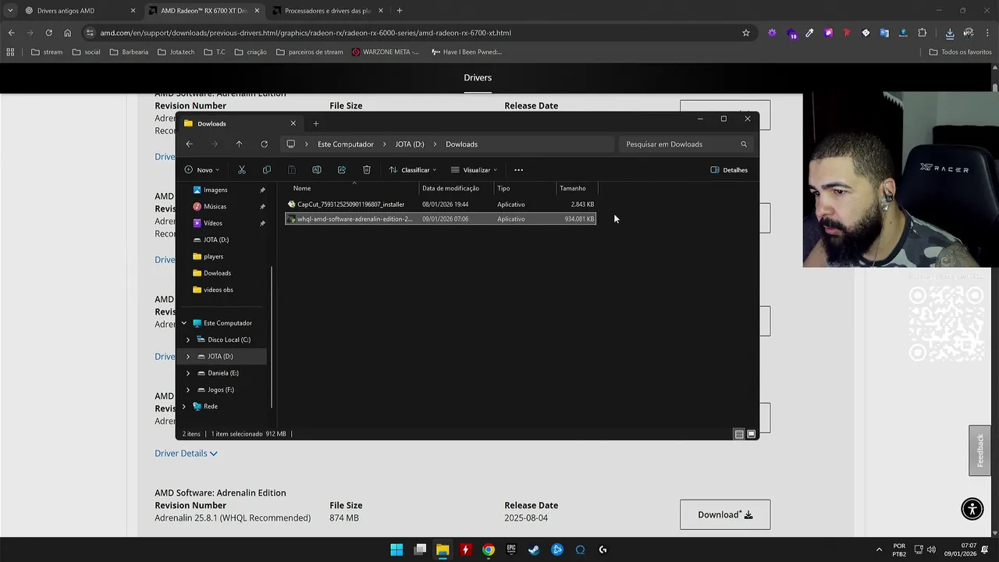Refresh the Downloads folder view
This screenshot has height=562, width=999.
[264, 144]
